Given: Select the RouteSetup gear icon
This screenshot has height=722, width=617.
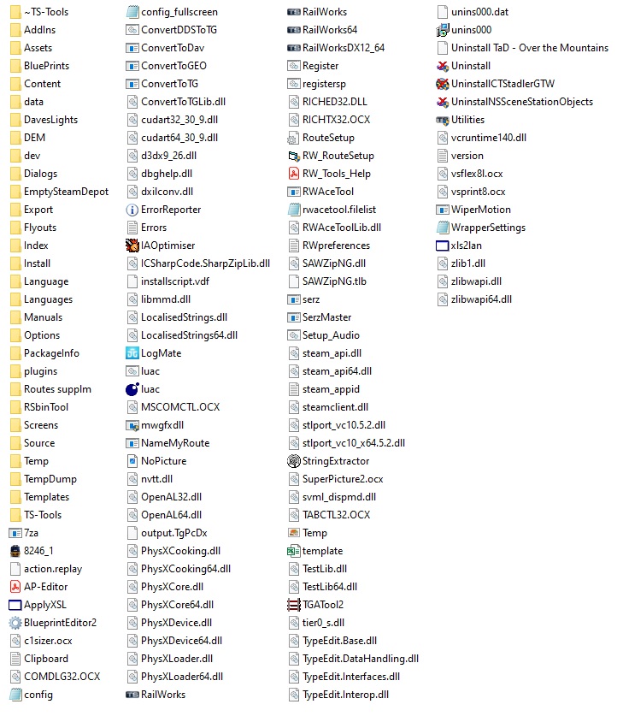Looking at the screenshot, I should (x=294, y=138).
